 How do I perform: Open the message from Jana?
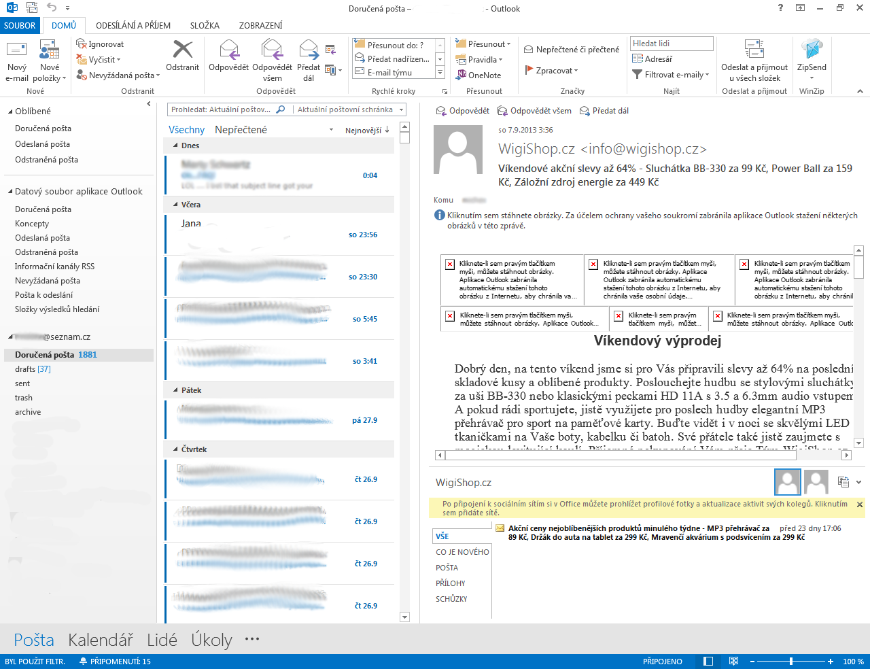[280, 235]
